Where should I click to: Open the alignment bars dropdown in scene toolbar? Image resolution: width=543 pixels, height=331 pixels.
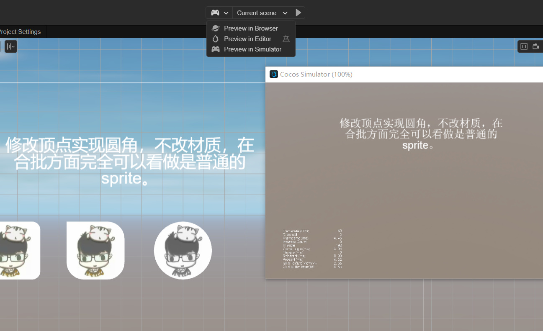[11, 46]
